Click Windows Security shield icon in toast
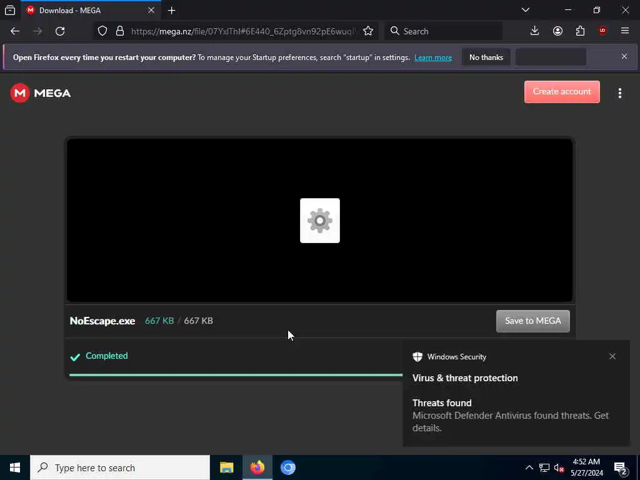Screen dimensions: 640x480 (417, 357)
